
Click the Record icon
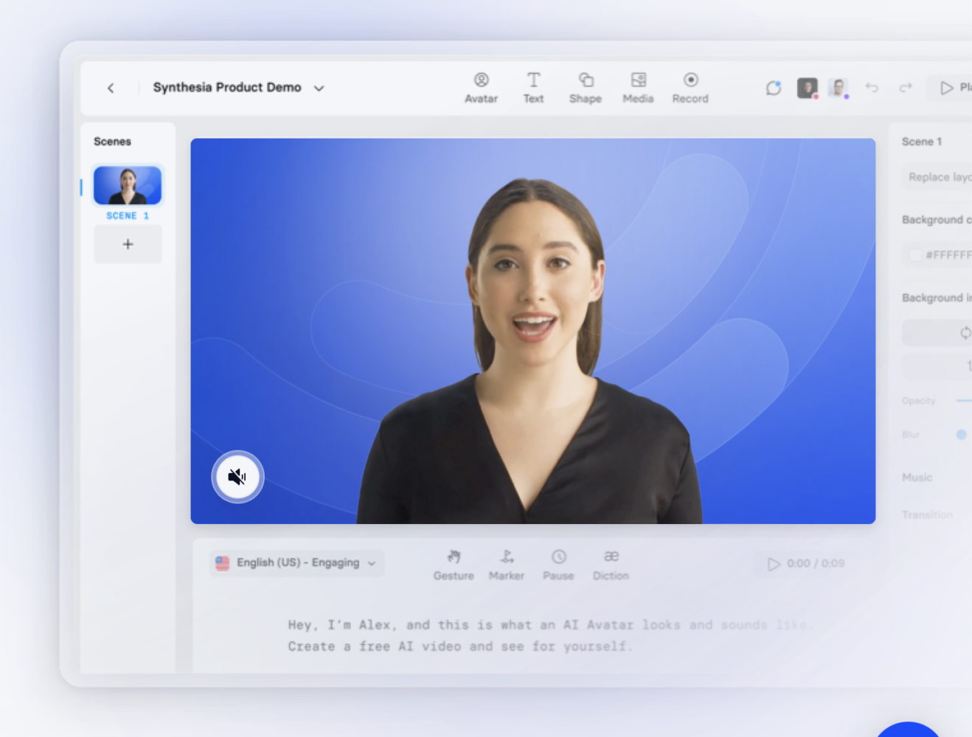pos(690,88)
